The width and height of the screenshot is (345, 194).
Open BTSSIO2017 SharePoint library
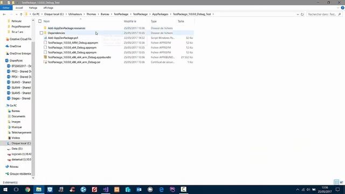pyautogui.click(x=21, y=66)
